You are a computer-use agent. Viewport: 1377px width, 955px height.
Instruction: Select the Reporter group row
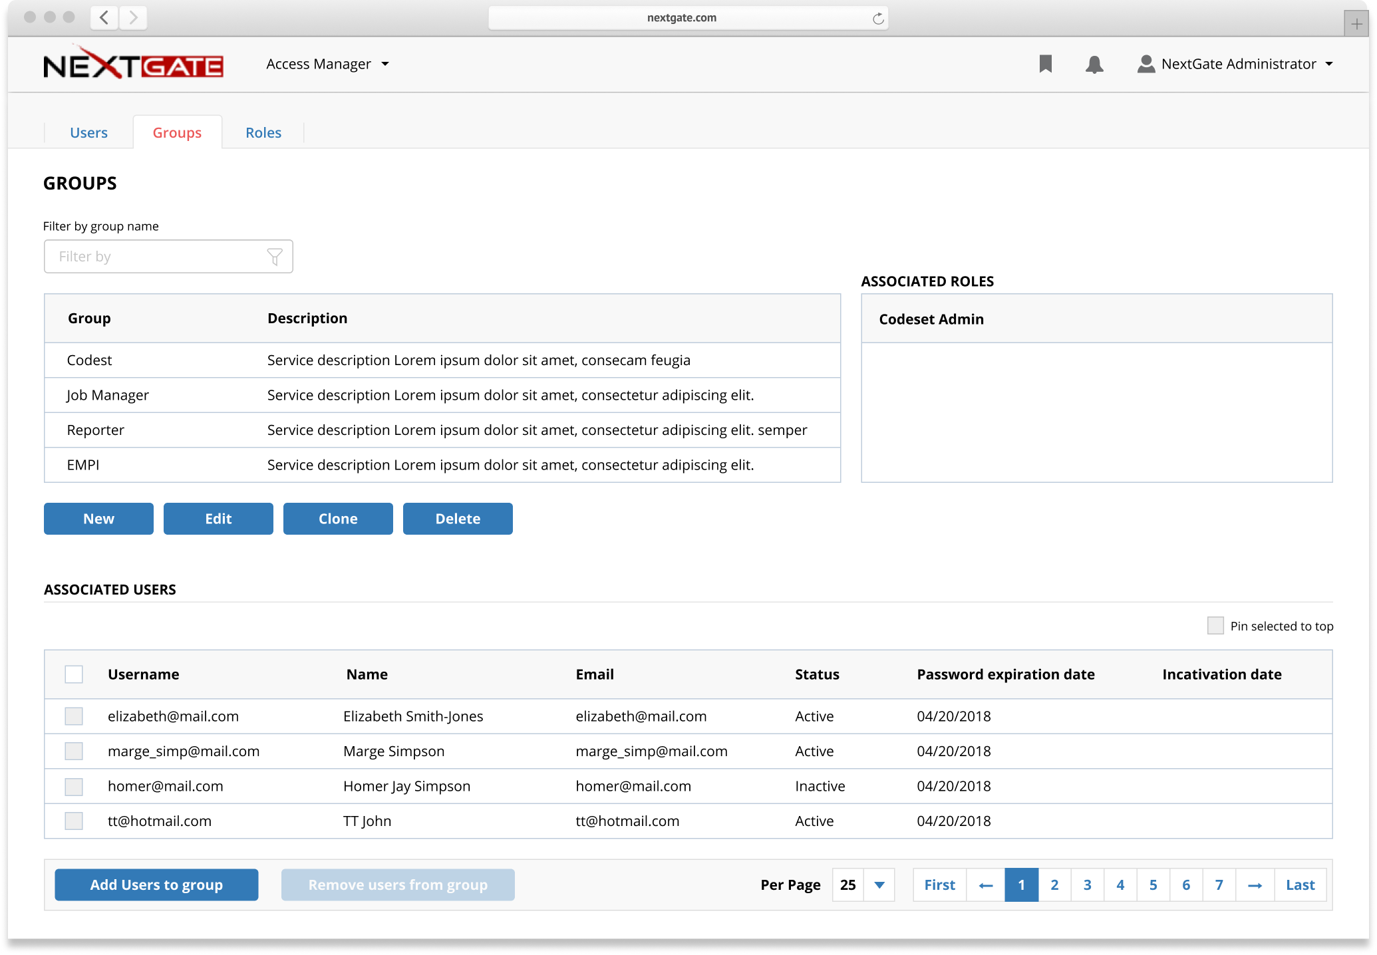(x=442, y=430)
